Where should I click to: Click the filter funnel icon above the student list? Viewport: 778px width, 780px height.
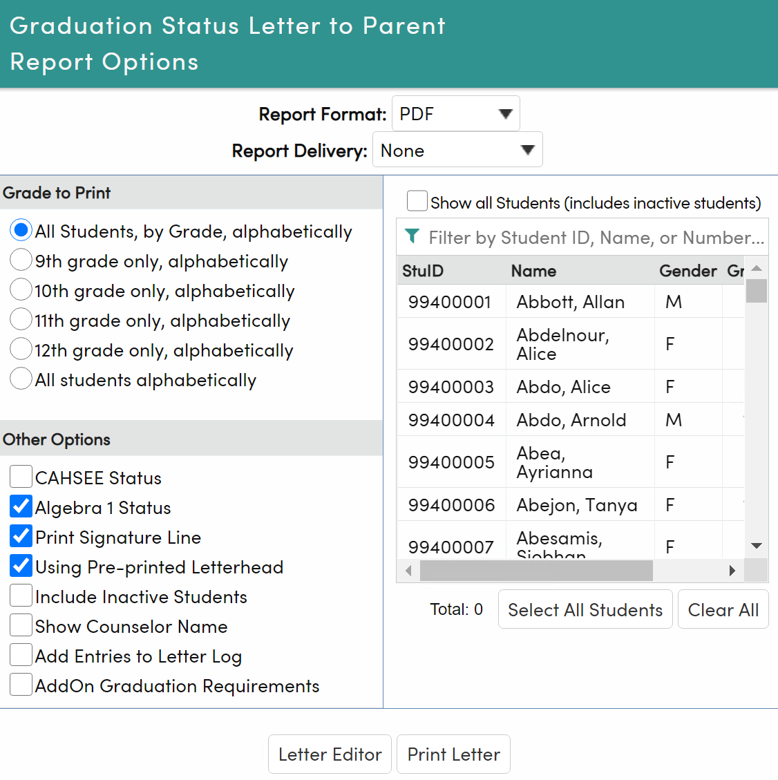coord(412,237)
